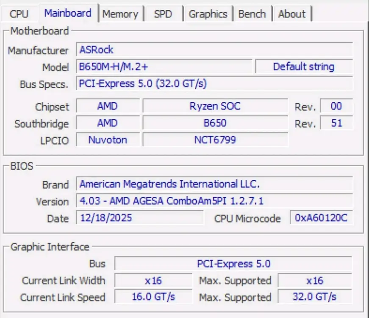Viewport: 369px width, 318px height.
Task: Select the B650 southbridge value
Action: pyautogui.click(x=215, y=123)
